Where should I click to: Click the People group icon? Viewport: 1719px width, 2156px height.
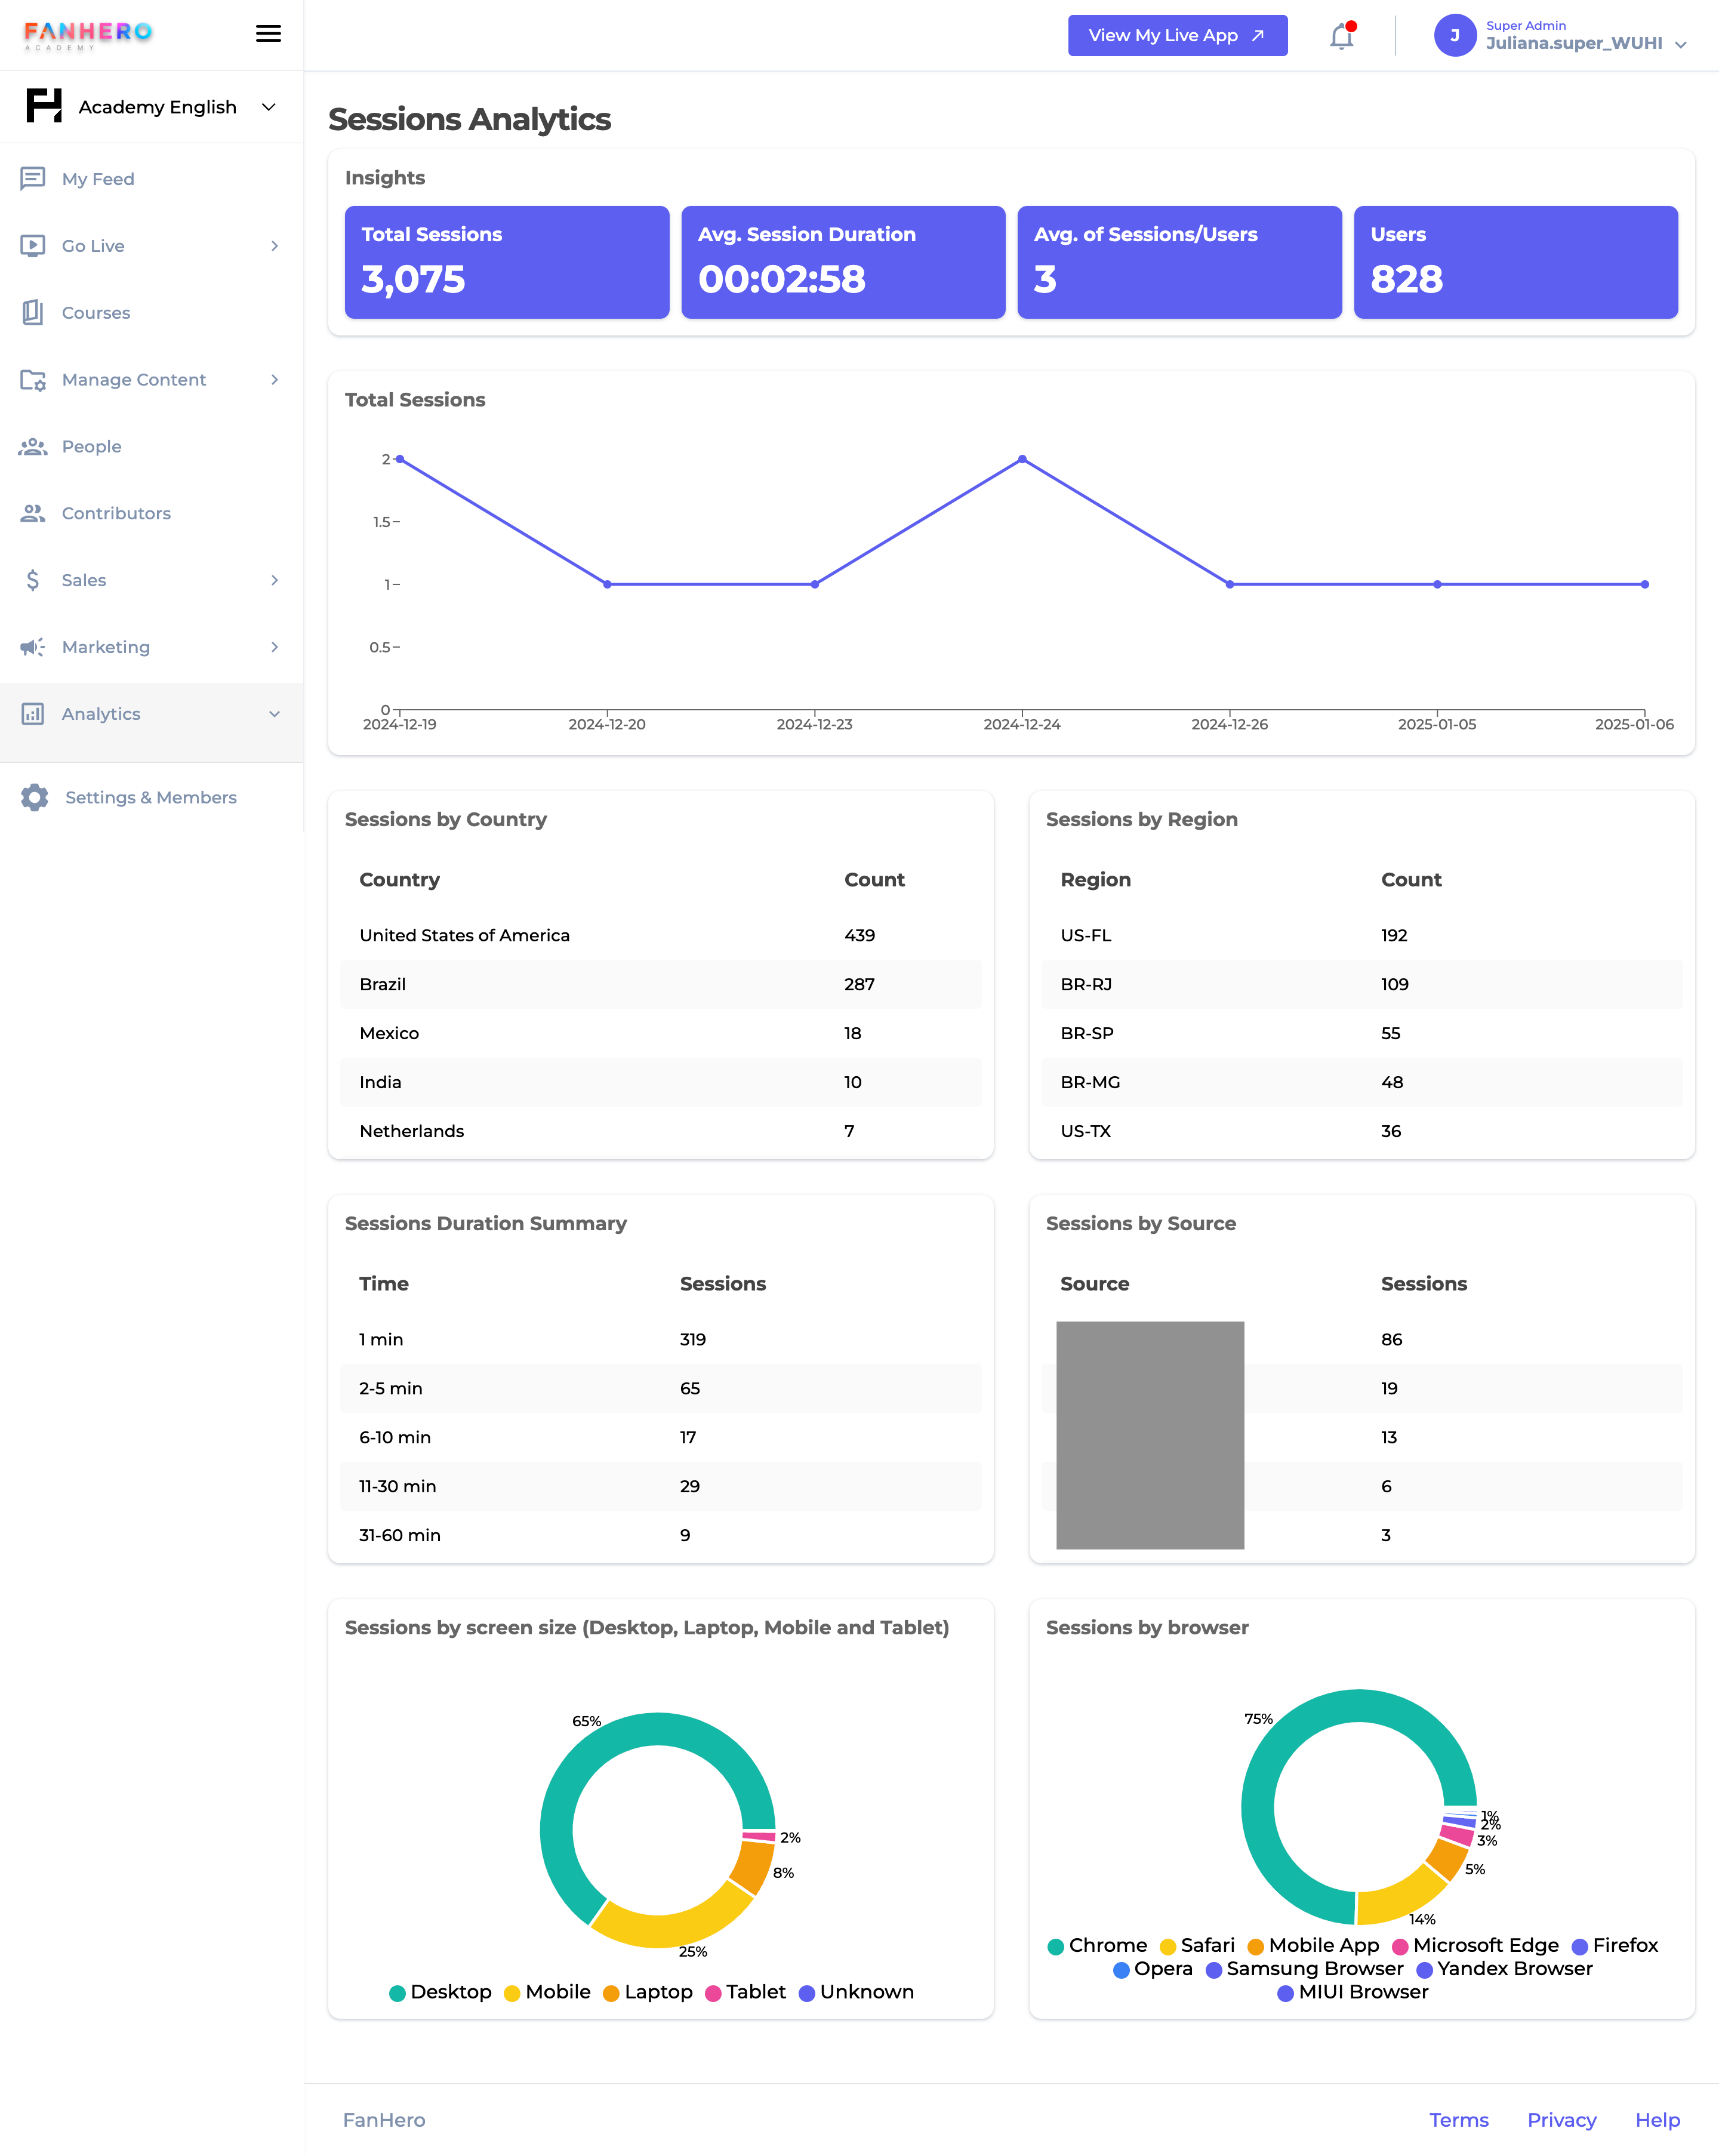(x=33, y=446)
